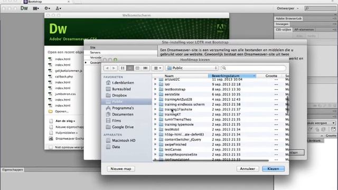Open the Public location popup
Image resolution: width=338 pixels, height=190 pixels.
pos(192,68)
